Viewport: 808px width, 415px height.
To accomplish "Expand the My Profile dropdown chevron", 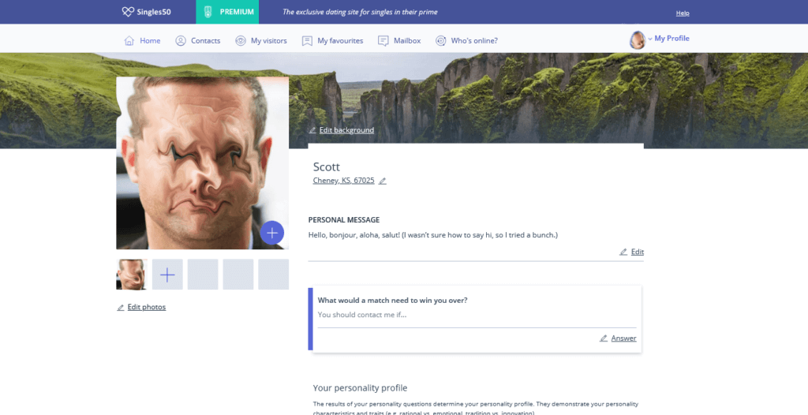I will [x=650, y=39].
